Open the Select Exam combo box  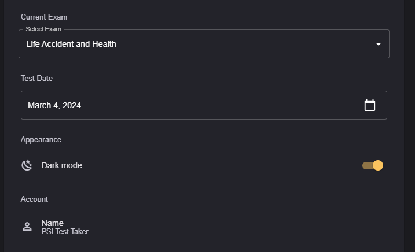click(x=204, y=44)
